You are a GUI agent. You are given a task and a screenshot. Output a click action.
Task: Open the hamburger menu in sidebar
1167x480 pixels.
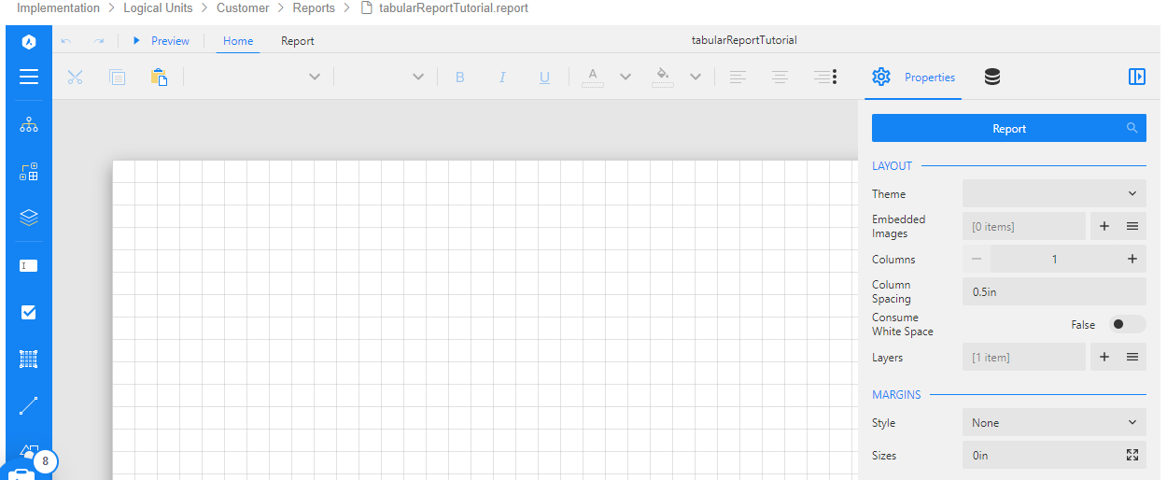click(29, 77)
